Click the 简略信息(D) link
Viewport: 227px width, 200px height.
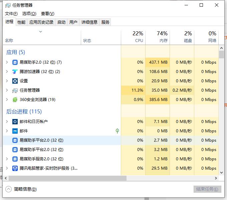click(x=25, y=189)
